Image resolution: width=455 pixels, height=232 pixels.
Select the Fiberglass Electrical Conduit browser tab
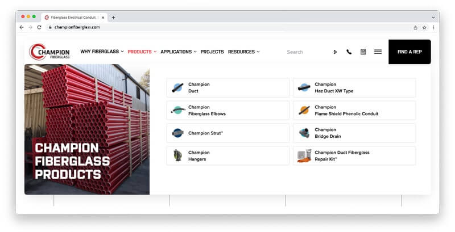pyautogui.click(x=75, y=18)
